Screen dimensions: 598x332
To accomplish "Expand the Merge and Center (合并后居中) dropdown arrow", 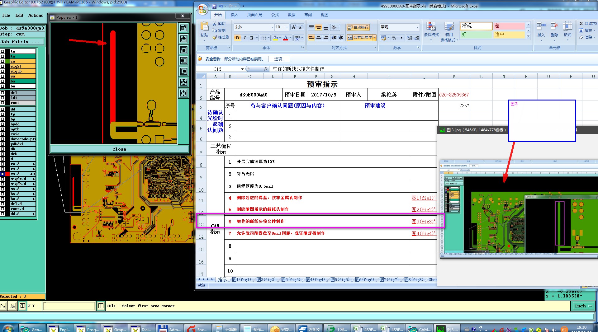I will pyautogui.click(x=374, y=38).
